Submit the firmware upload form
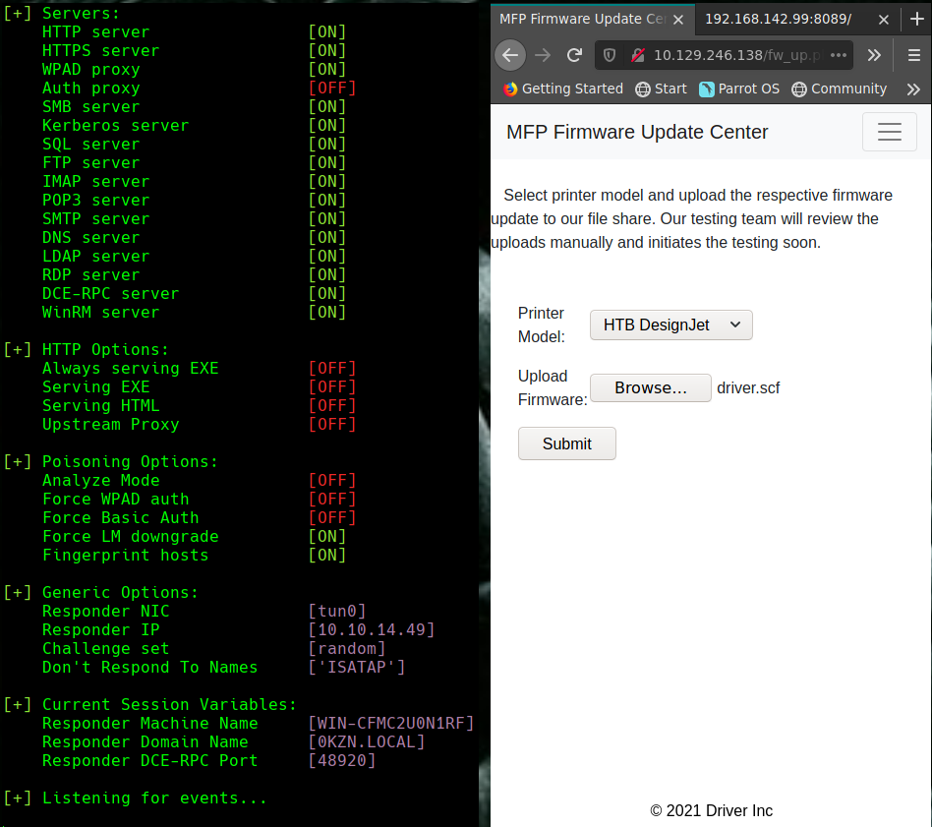Image resolution: width=932 pixels, height=827 pixels. 566,443
